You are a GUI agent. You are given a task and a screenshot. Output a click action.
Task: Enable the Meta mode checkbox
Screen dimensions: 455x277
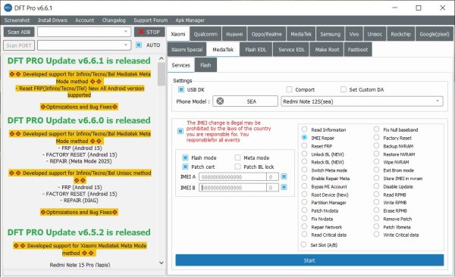pos(237,157)
